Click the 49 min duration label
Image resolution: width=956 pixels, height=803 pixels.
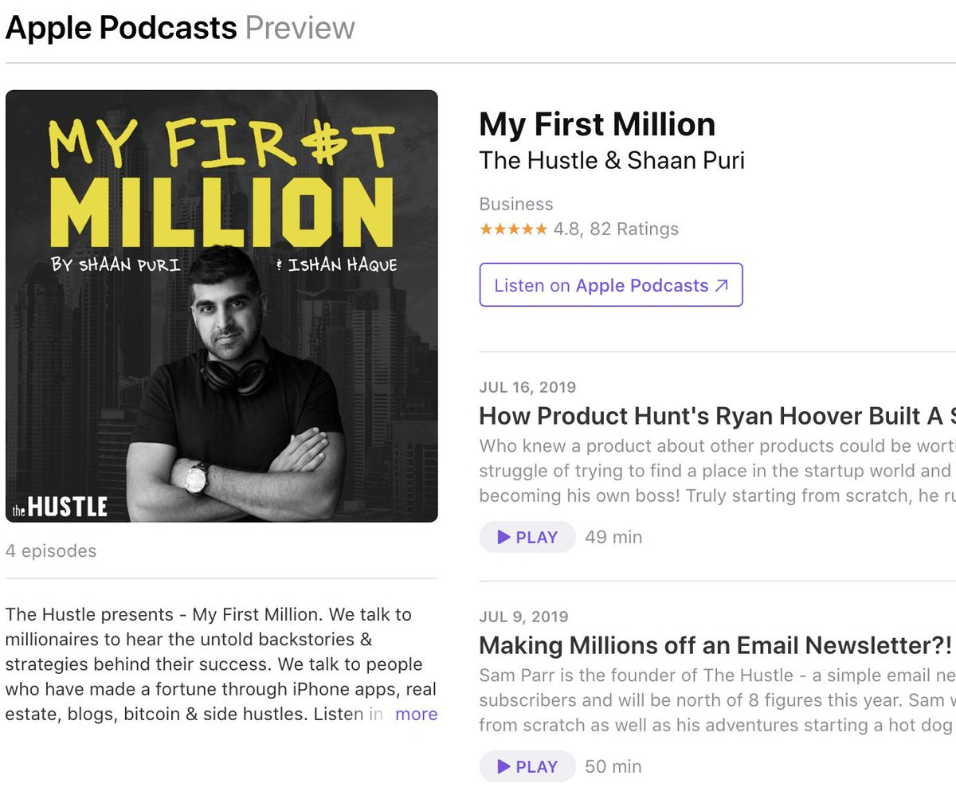(x=613, y=537)
